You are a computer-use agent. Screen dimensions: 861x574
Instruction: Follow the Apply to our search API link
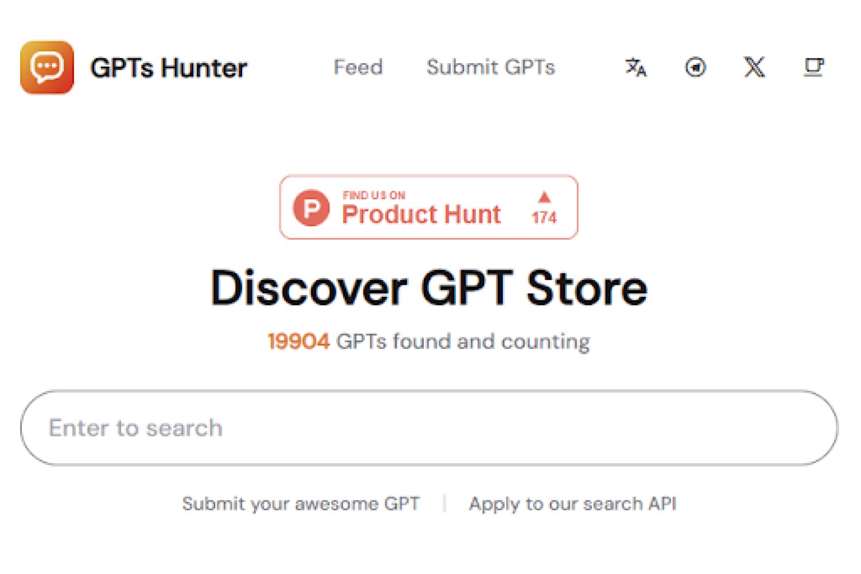572,503
